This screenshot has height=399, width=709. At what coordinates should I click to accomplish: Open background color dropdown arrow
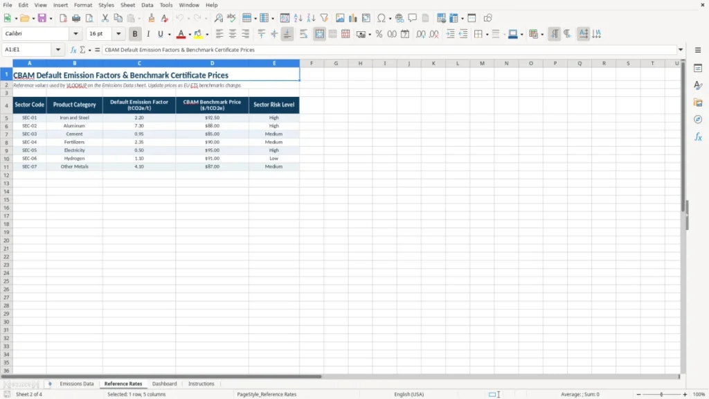coord(207,35)
